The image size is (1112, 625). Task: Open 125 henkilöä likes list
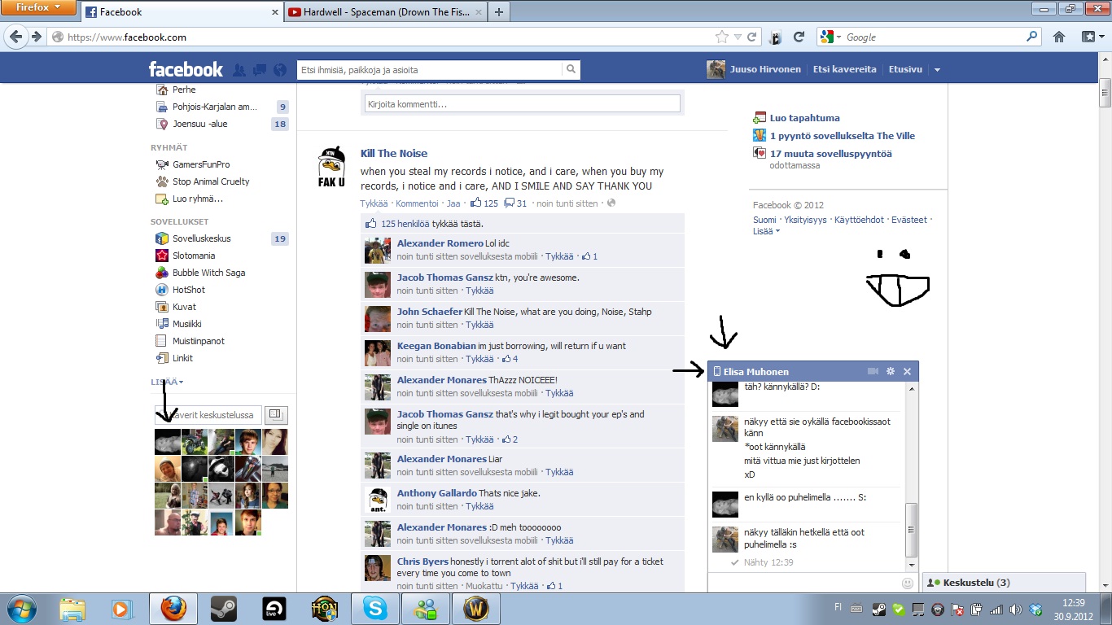(x=405, y=224)
